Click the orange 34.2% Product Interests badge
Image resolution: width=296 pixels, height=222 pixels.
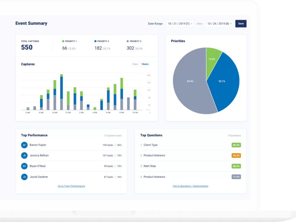(236, 155)
